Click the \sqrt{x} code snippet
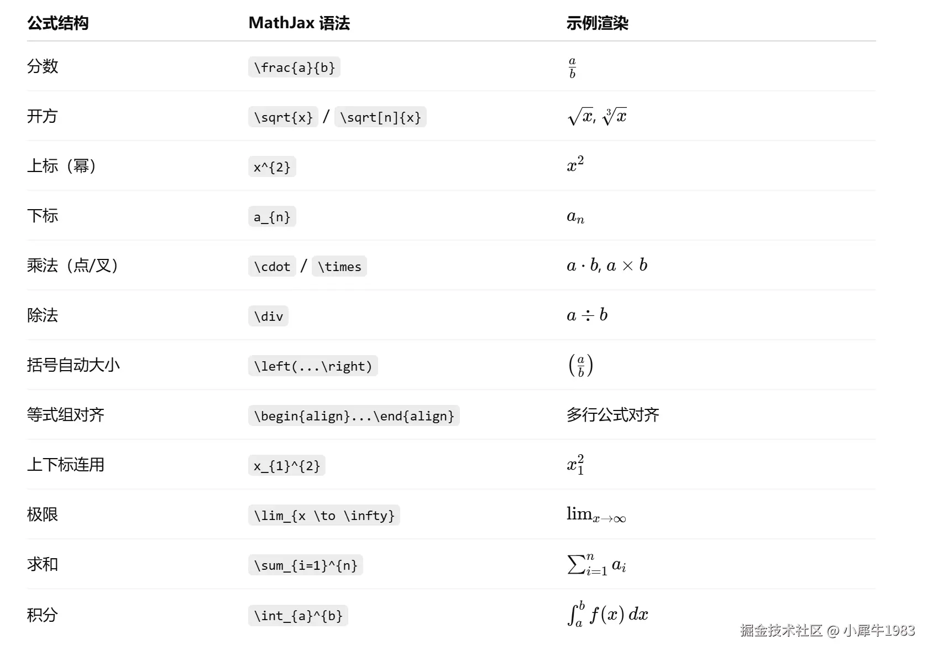Viewport: 932px width, 655px height. click(283, 117)
